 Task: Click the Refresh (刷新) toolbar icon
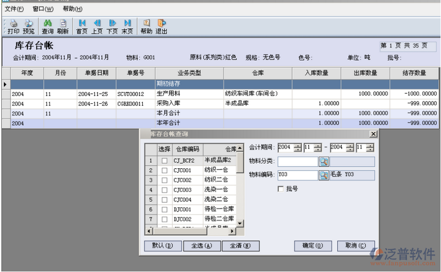[x=63, y=26]
